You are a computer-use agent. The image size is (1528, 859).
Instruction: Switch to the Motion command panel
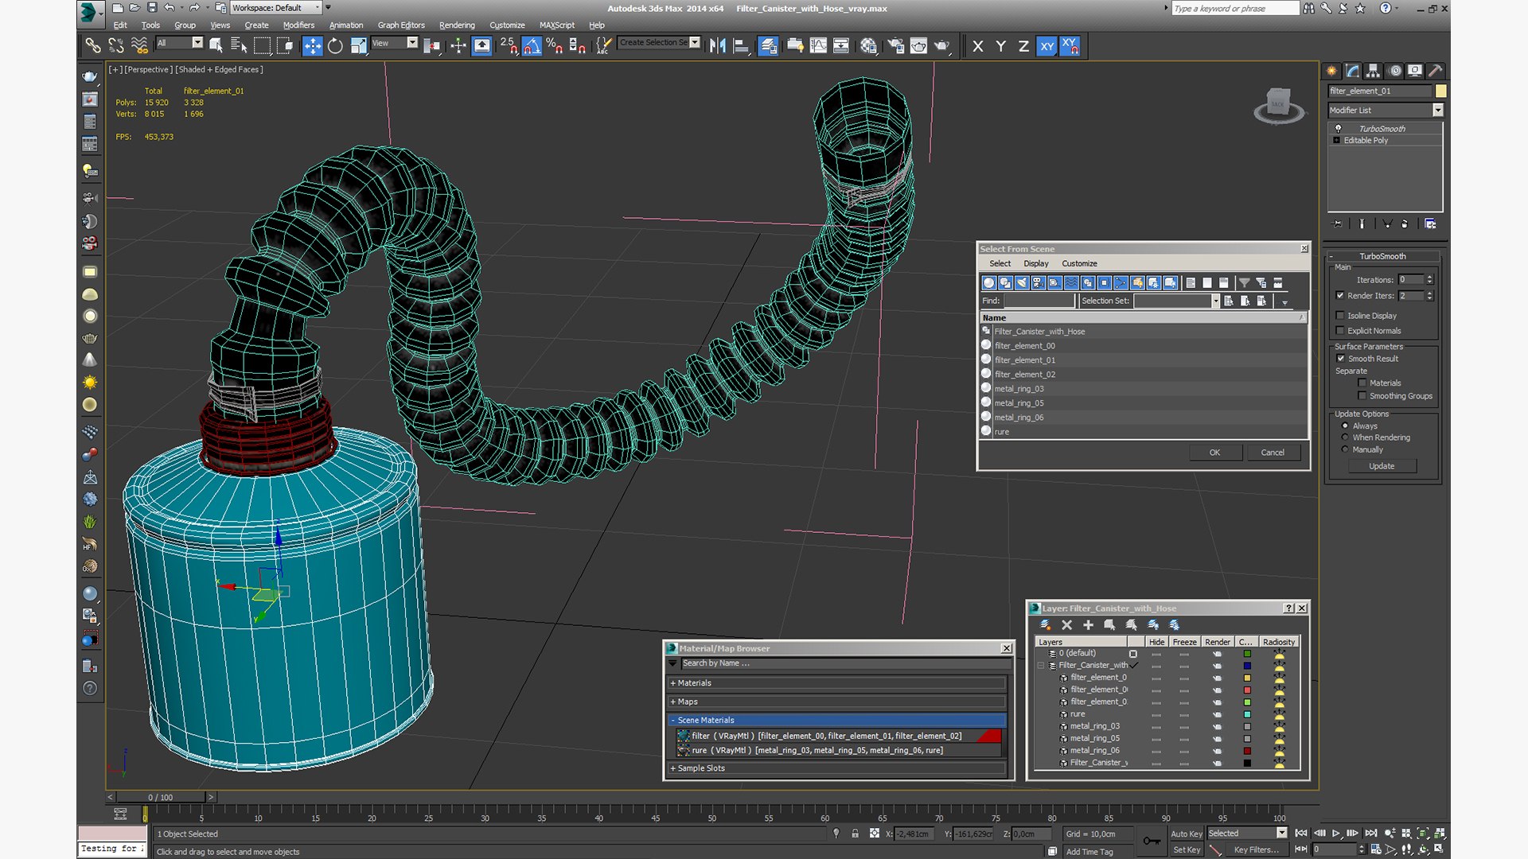click(1394, 71)
